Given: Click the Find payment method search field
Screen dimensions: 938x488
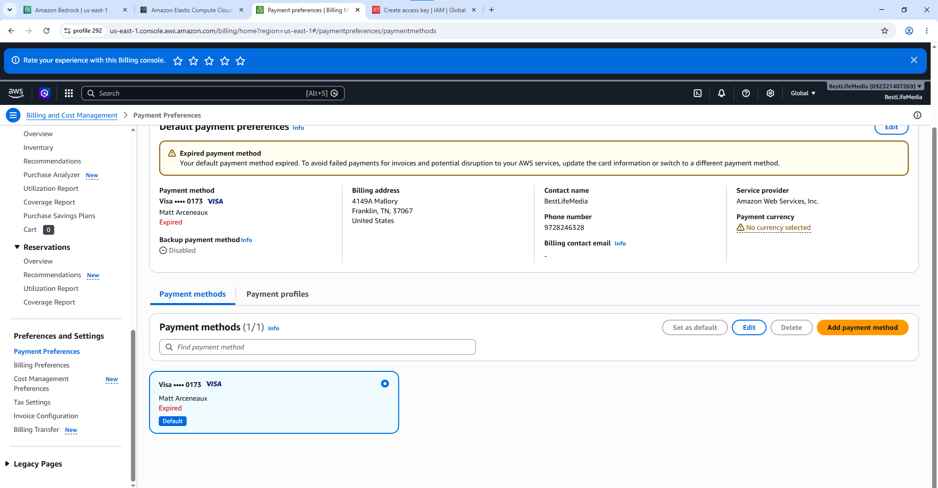Looking at the screenshot, I should (318, 347).
